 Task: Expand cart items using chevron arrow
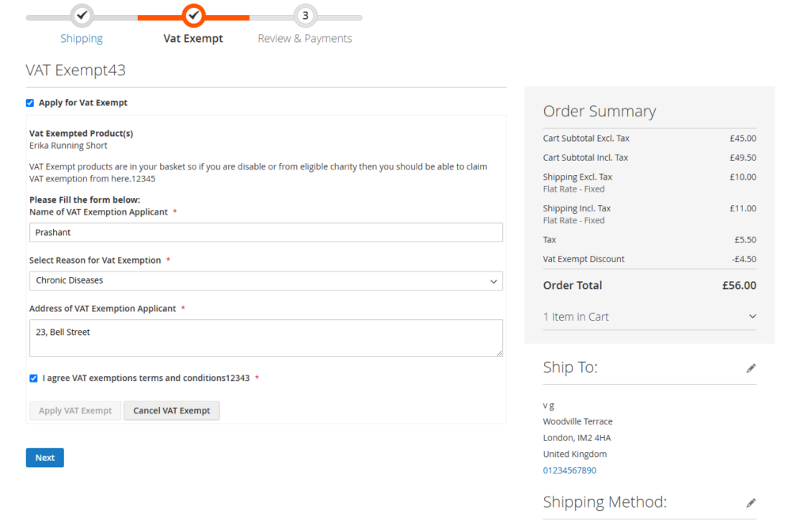tap(752, 317)
